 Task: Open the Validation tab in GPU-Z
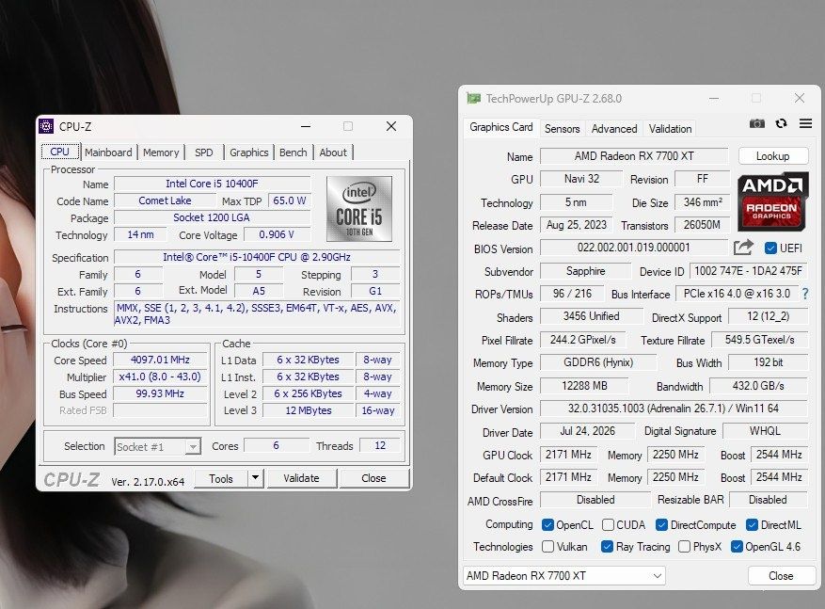[x=670, y=128]
